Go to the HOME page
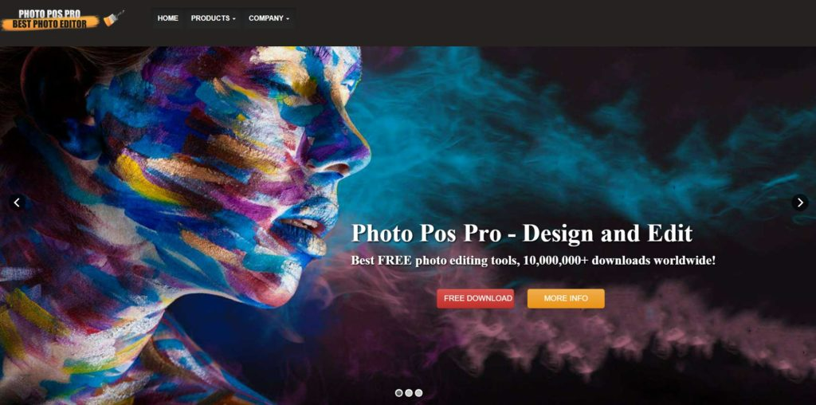 [x=167, y=18]
